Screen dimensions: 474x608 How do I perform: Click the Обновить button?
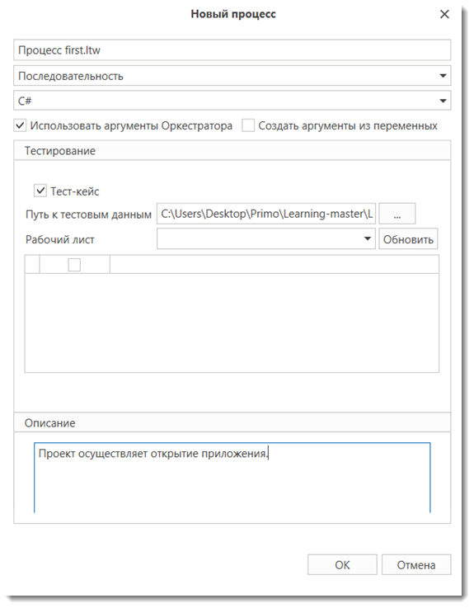[408, 239]
